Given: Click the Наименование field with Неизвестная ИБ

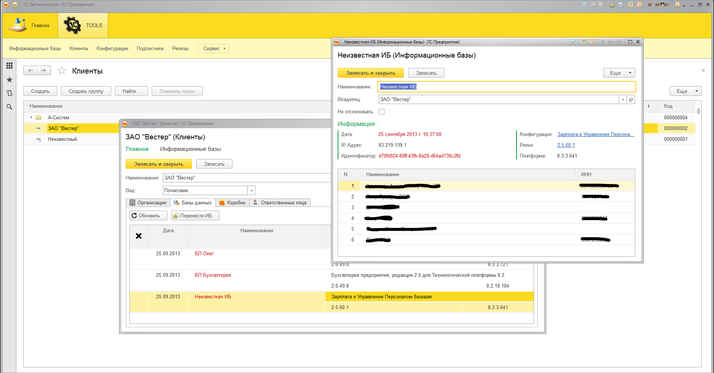Looking at the screenshot, I should point(507,87).
